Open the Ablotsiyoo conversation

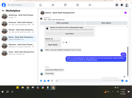[x=18, y=46]
